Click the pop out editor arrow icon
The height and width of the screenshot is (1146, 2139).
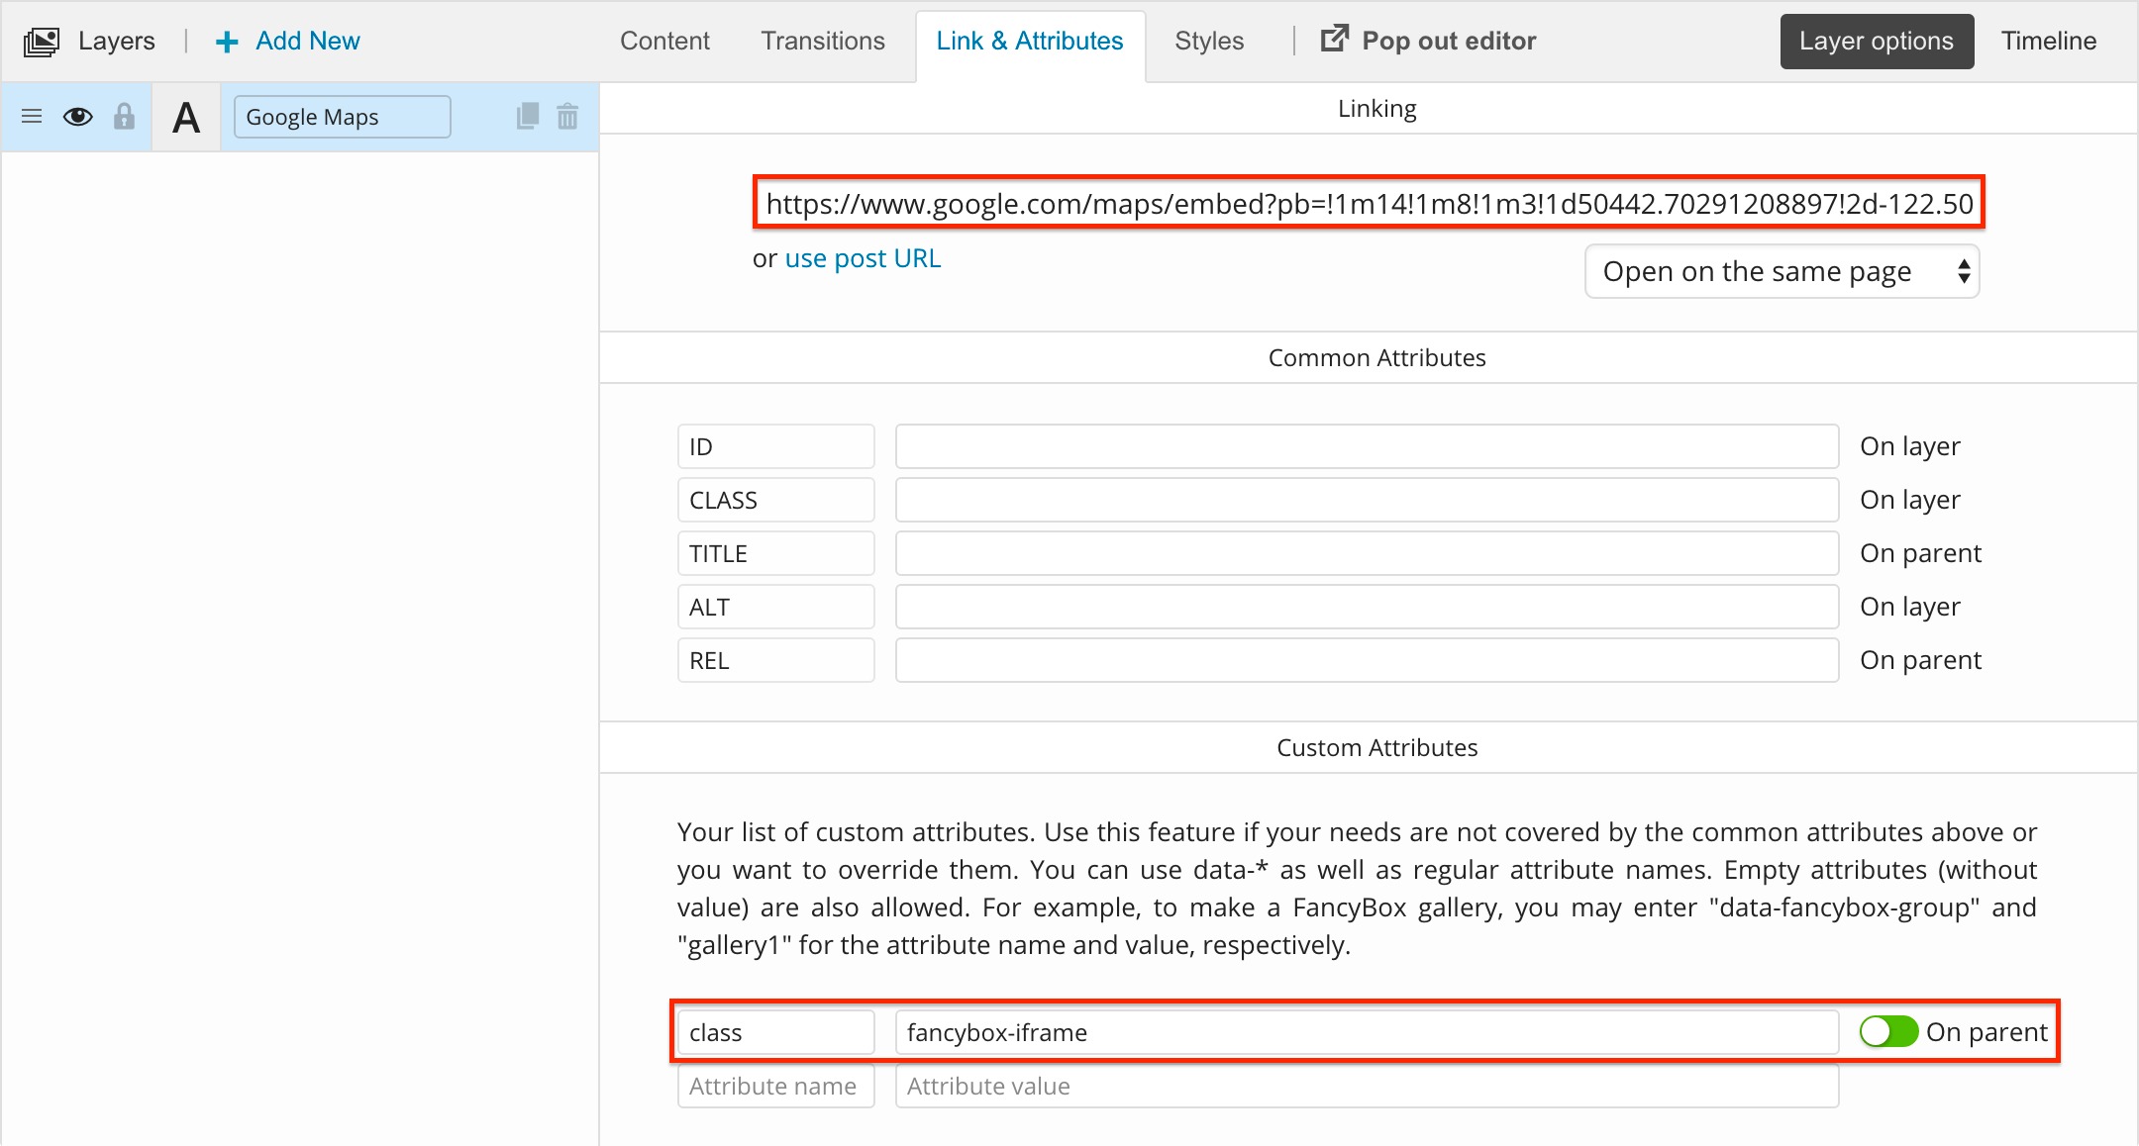click(x=1335, y=40)
